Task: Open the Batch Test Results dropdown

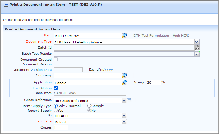Action: (197, 54)
